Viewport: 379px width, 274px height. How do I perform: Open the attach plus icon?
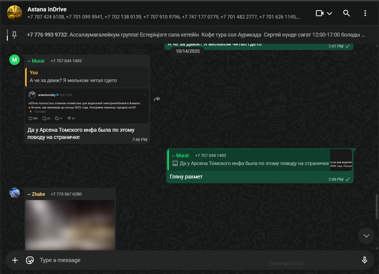(15, 260)
